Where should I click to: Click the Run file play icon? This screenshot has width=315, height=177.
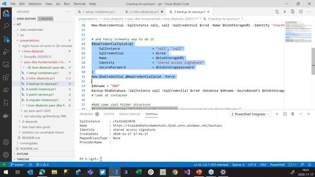point(284,12)
